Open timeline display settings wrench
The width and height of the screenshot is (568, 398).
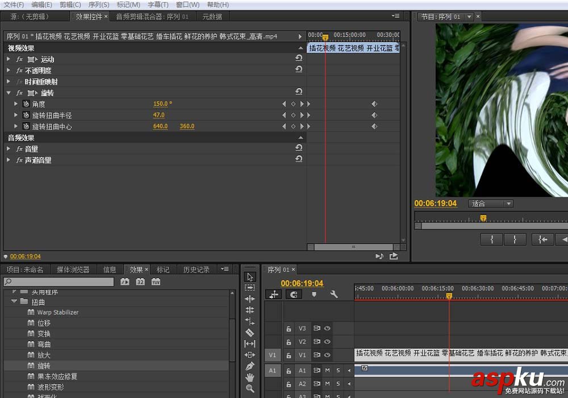click(x=334, y=295)
